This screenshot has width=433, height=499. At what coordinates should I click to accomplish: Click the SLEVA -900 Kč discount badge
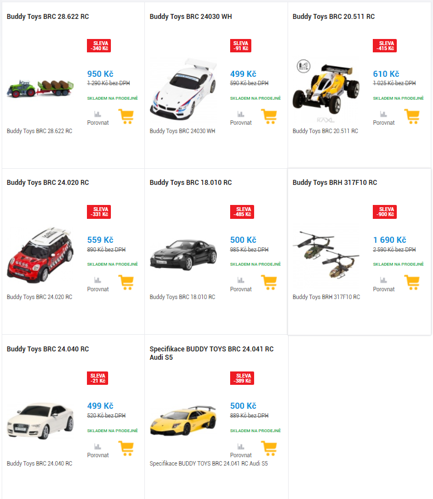coord(385,212)
